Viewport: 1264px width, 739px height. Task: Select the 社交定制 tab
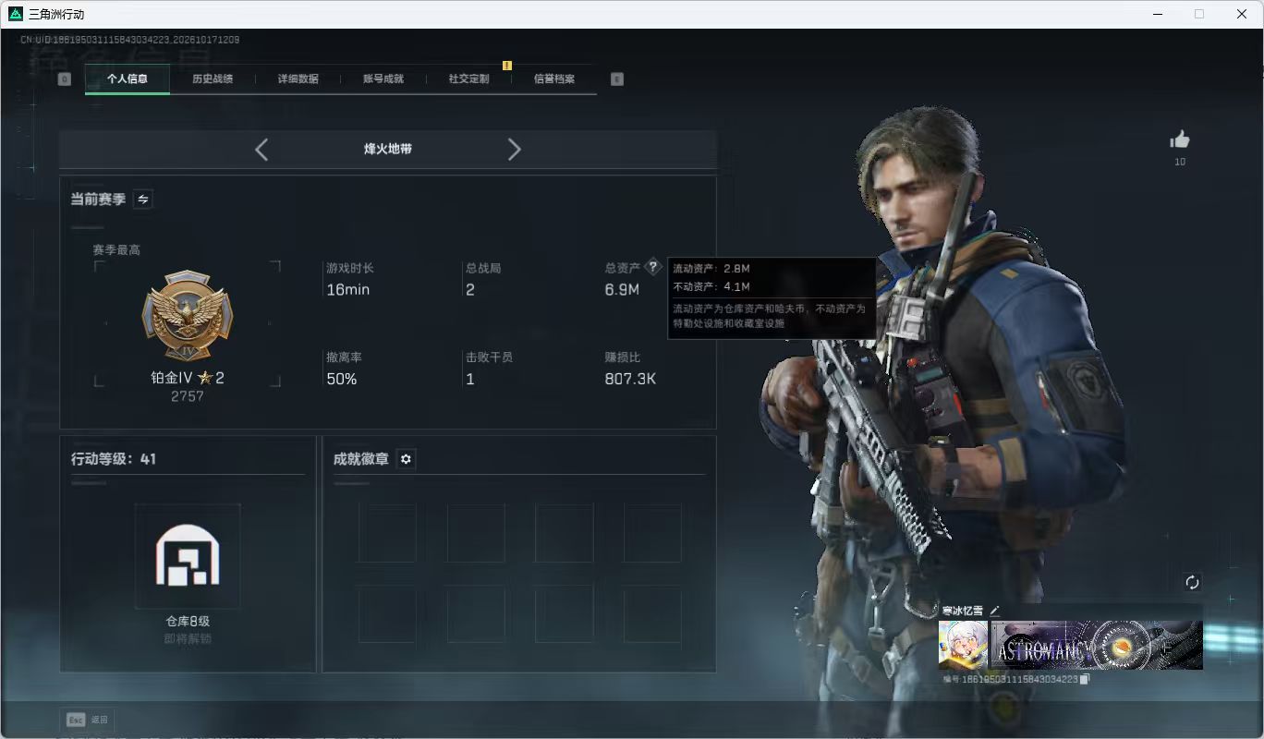tap(468, 79)
